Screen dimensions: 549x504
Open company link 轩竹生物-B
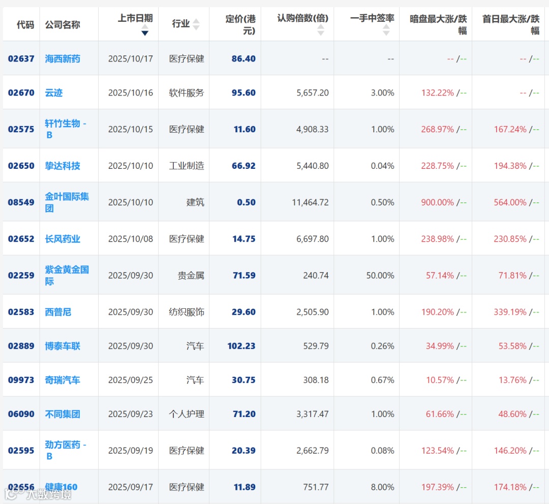[65, 129]
